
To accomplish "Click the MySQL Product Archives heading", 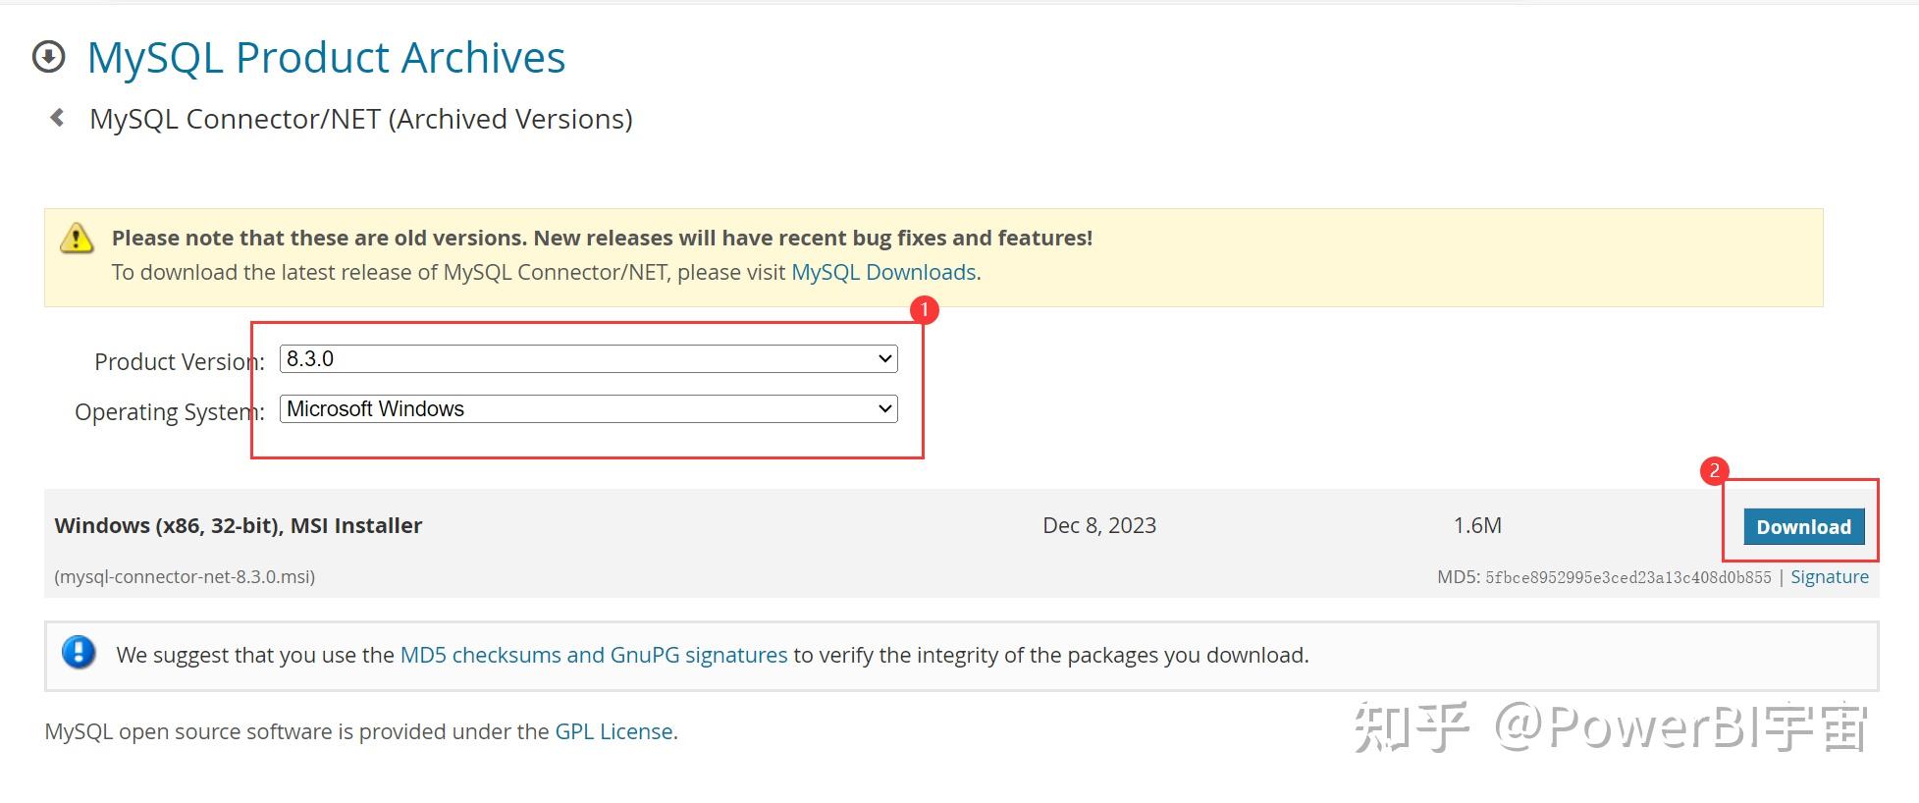I will (x=326, y=58).
